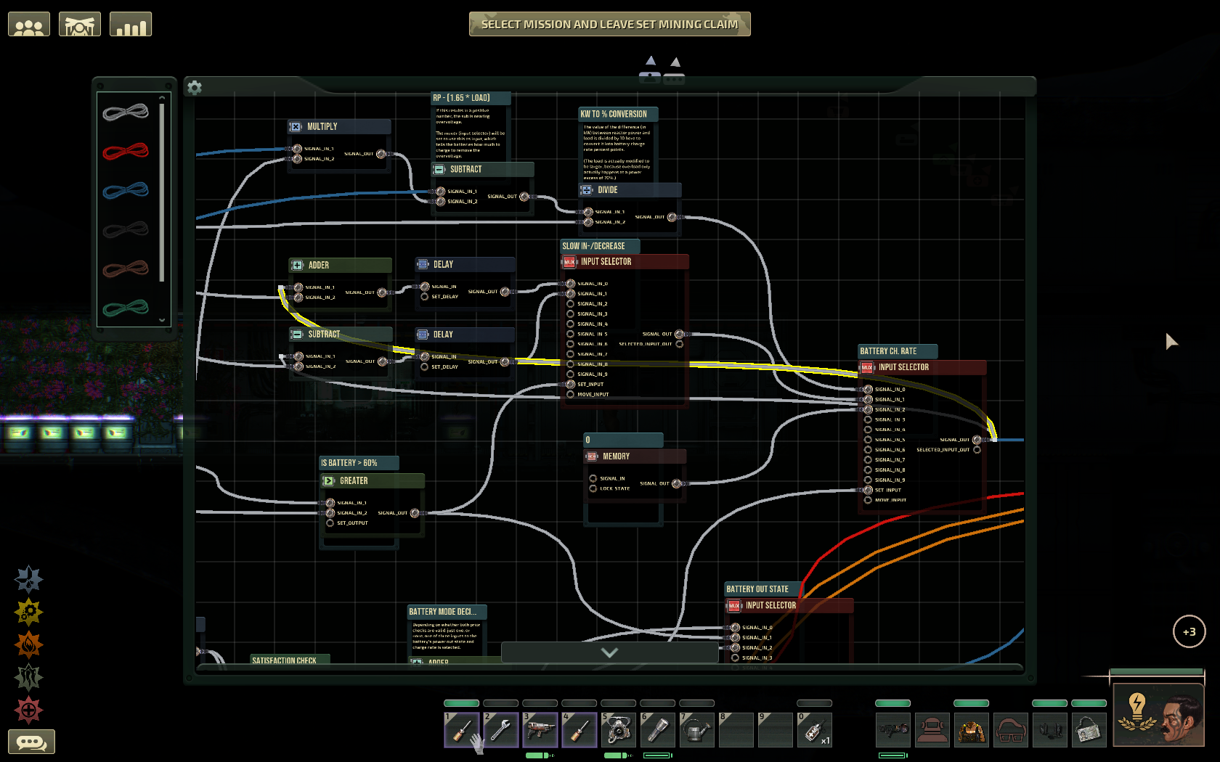The width and height of the screenshot is (1220, 762).
Task: Select the watering can in slot 7
Action: click(x=697, y=729)
